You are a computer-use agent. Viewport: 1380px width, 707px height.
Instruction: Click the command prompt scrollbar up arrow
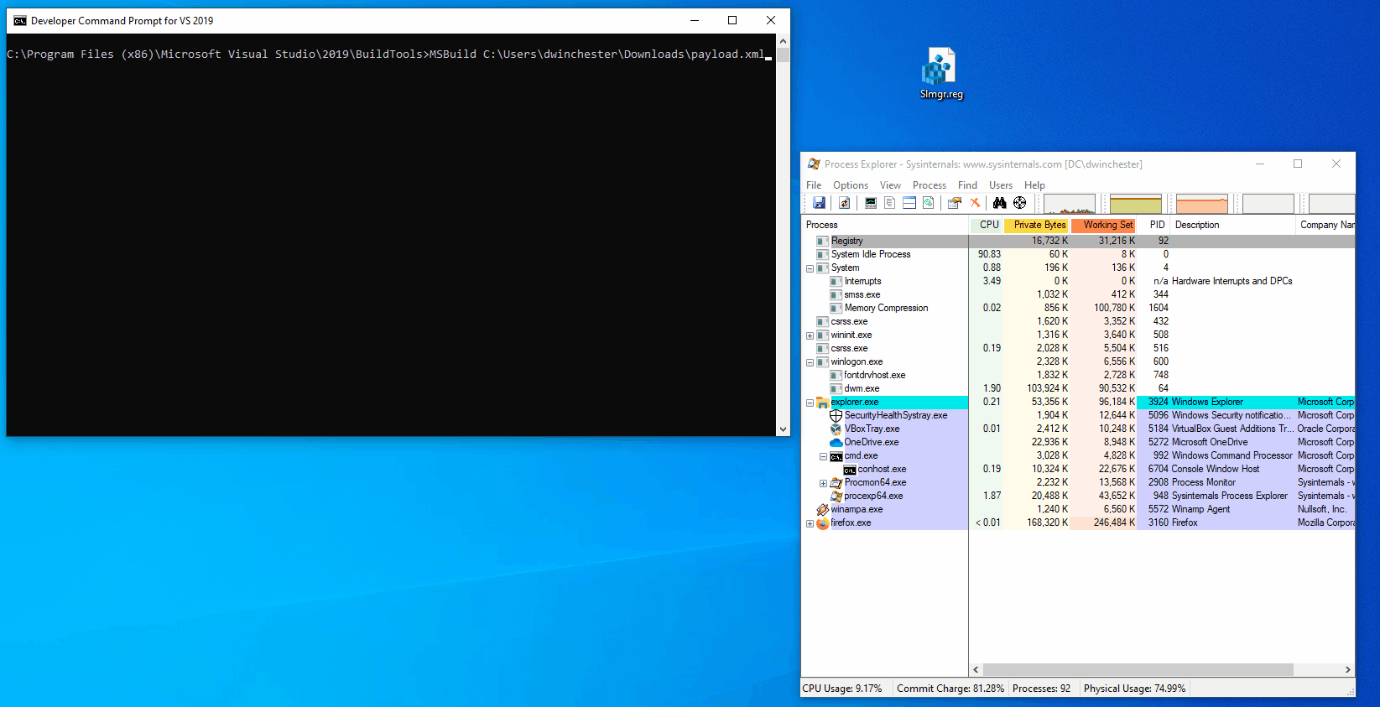[783, 41]
